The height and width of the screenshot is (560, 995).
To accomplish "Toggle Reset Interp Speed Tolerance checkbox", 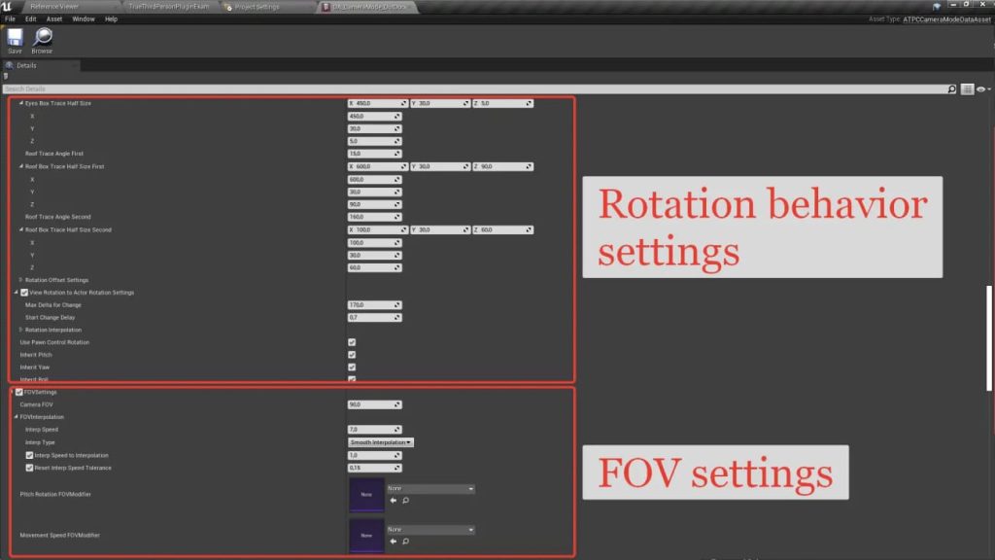I will (29, 468).
